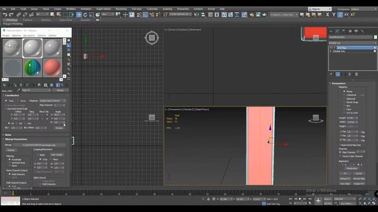Select and Link tool icon
The height and width of the screenshot is (212, 378).
pos(18,15)
